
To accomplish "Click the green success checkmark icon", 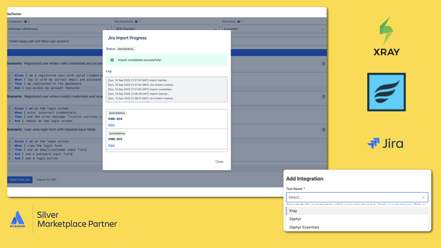I will pos(112,60).
